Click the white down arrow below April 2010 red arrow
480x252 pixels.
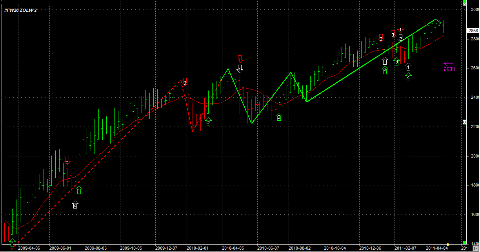(240, 69)
